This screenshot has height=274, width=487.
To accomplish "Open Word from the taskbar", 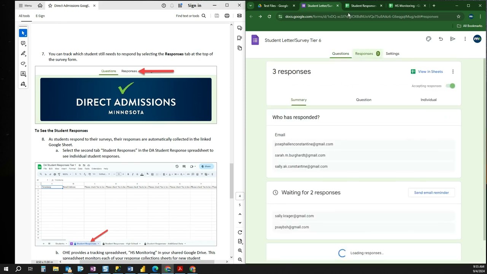I will [x=130, y=269].
